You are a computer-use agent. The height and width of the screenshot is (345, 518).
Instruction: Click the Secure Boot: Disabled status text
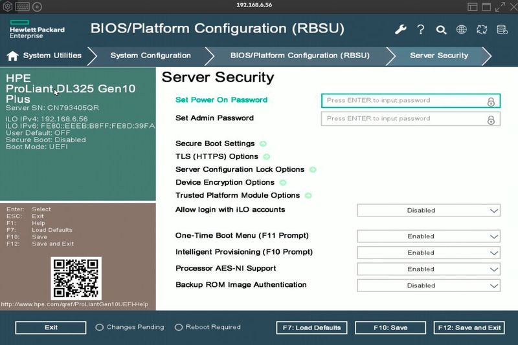click(x=45, y=140)
